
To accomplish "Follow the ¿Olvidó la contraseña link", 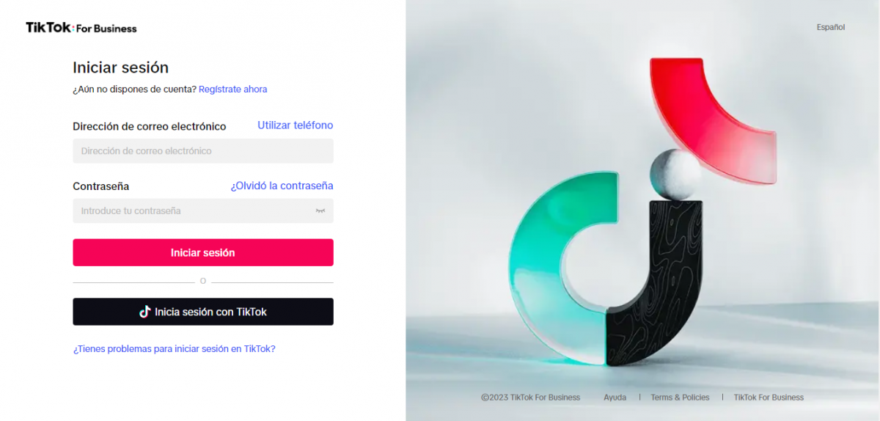I will click(282, 186).
